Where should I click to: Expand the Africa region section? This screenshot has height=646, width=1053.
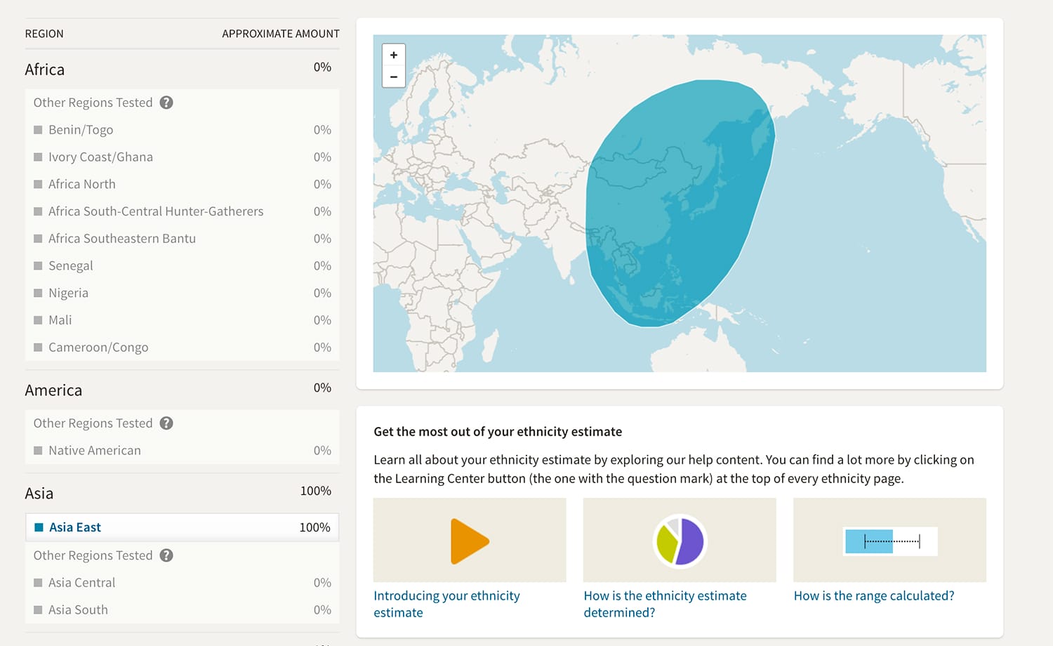click(x=45, y=70)
